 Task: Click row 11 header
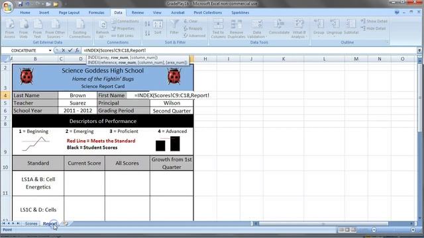[x=5, y=183]
